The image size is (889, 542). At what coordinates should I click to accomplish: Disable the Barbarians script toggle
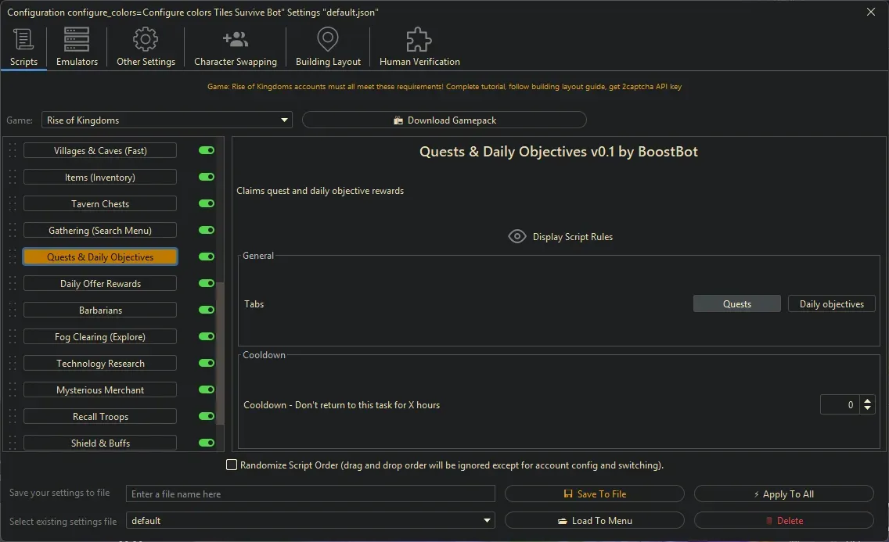[206, 310]
